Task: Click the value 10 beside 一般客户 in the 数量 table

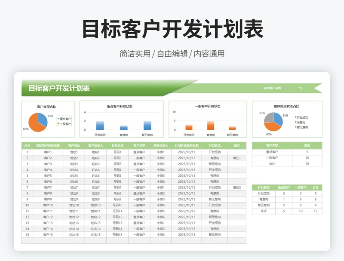Action: [307, 158]
